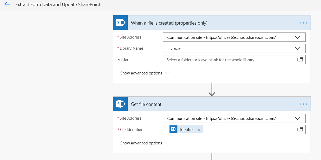Click the File Identifier label
321x160 pixels.
(x=131, y=130)
